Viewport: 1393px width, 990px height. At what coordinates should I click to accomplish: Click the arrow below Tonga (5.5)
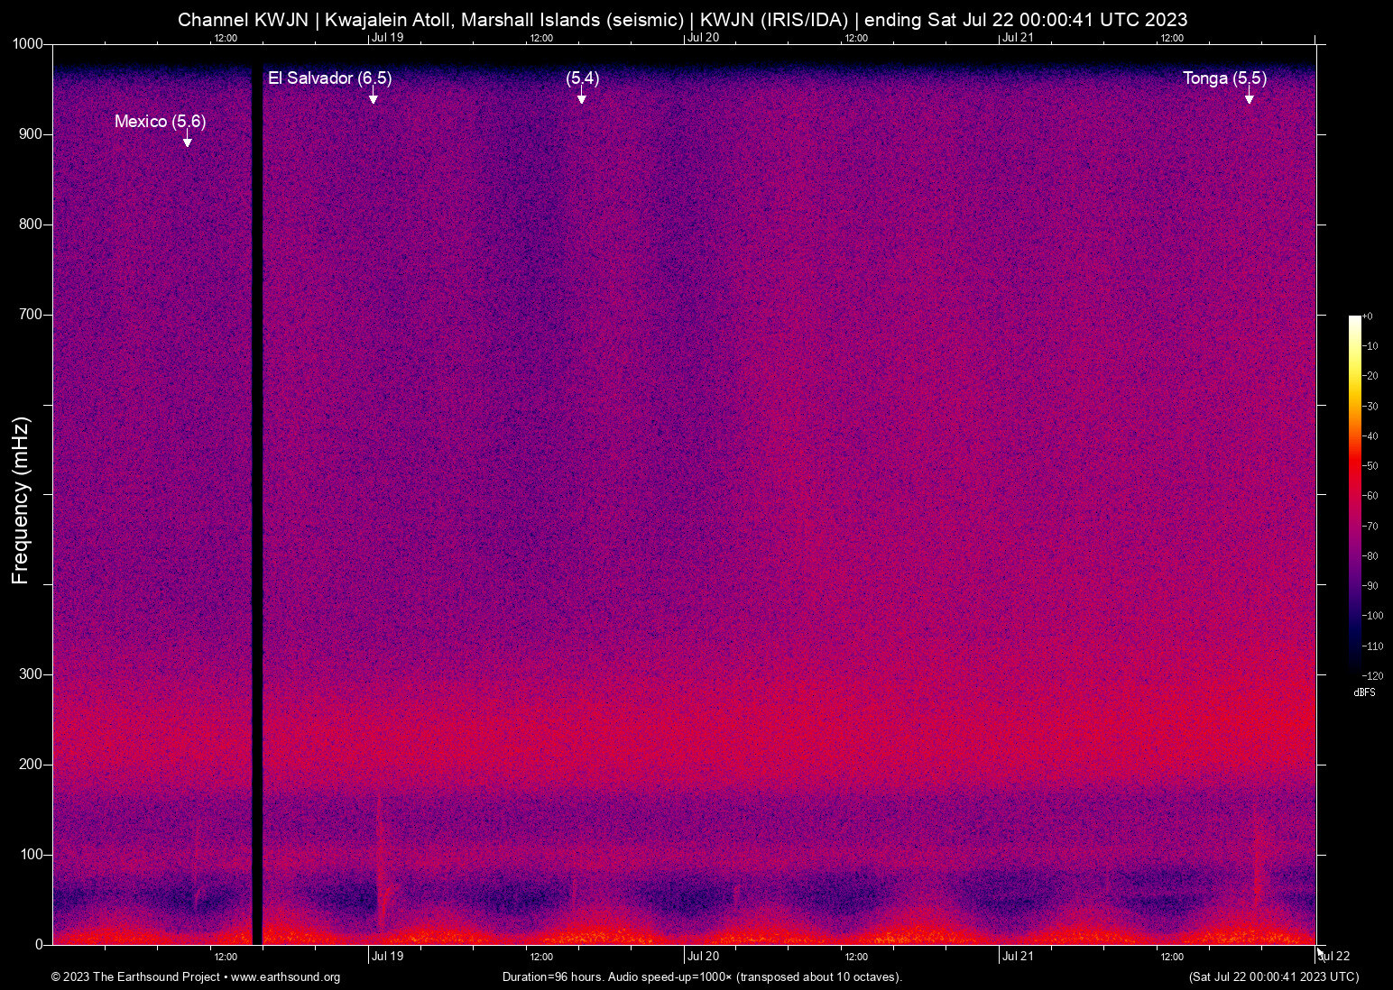1250,96
